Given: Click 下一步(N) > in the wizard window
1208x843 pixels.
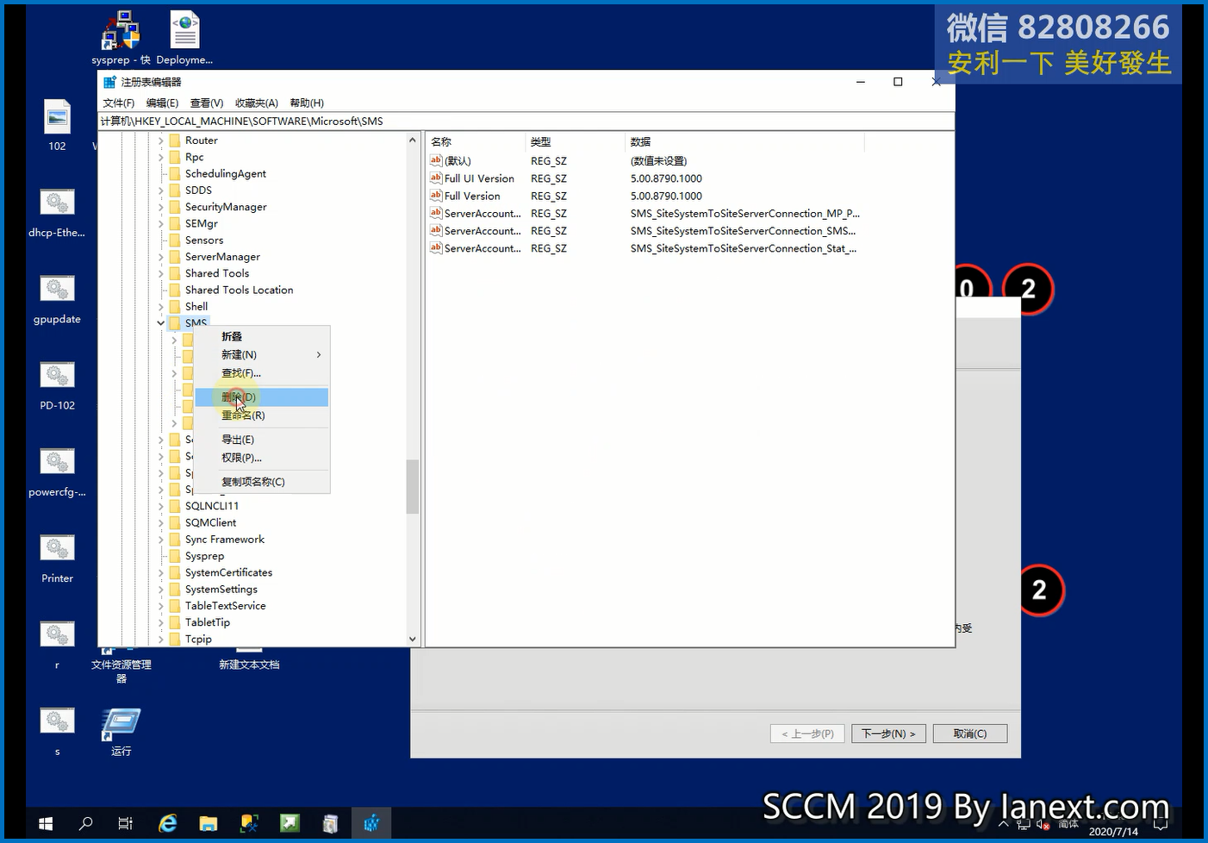Looking at the screenshot, I should click(889, 734).
